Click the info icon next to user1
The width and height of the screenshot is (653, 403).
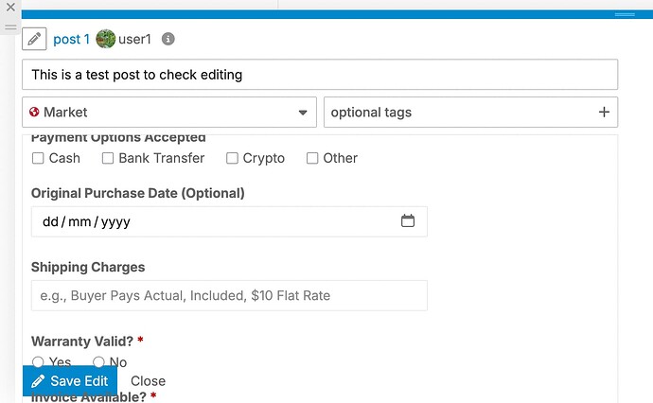pos(168,39)
